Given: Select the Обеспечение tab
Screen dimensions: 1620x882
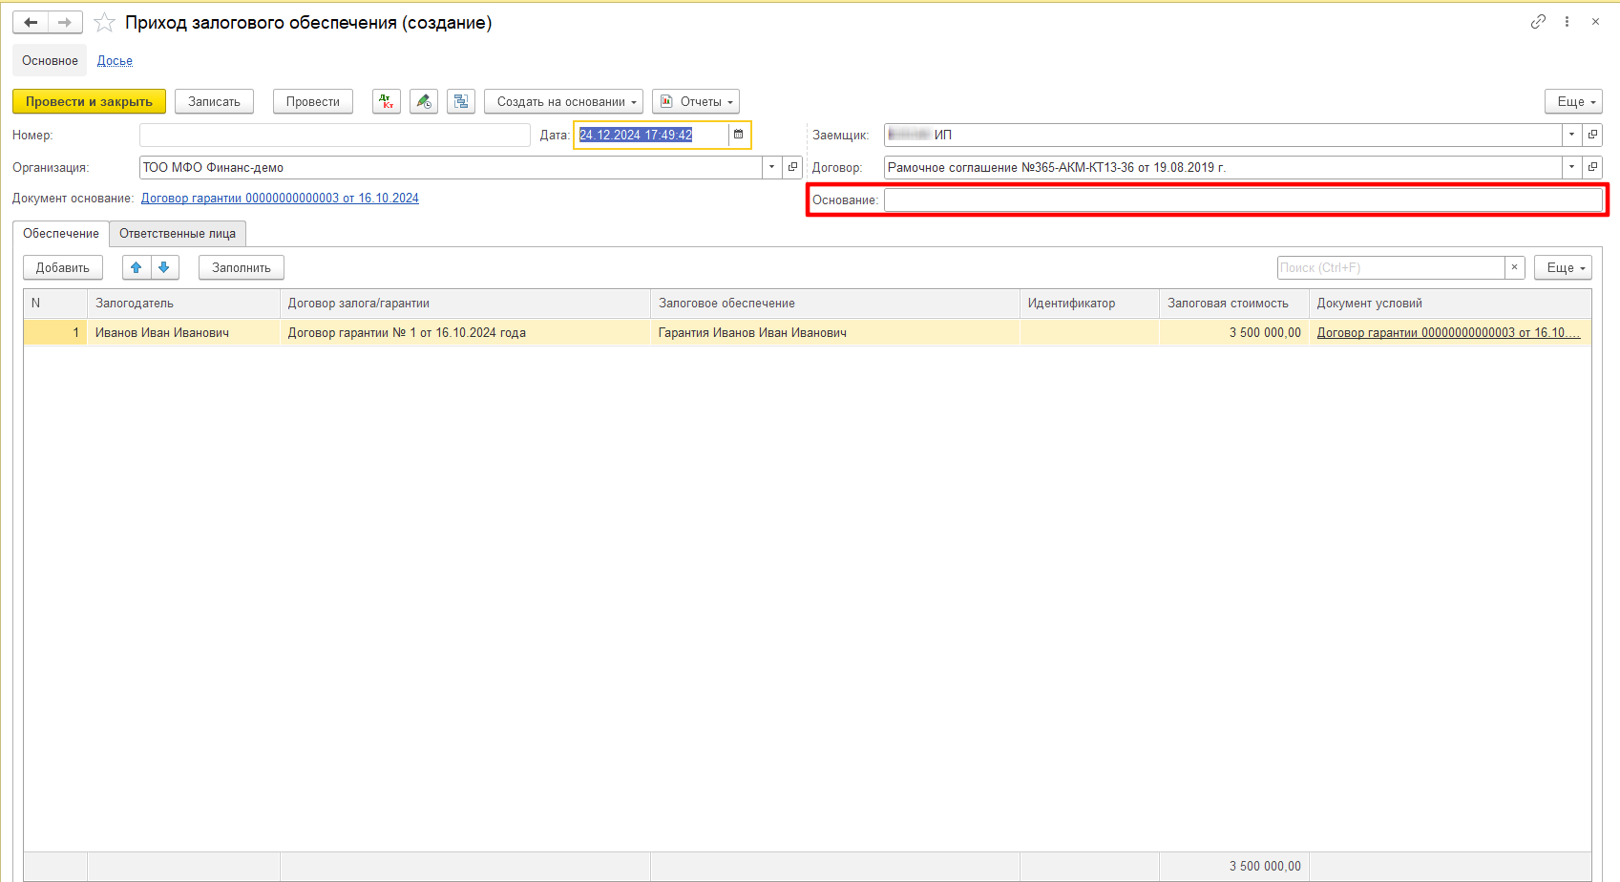Looking at the screenshot, I should pyautogui.click(x=61, y=233).
